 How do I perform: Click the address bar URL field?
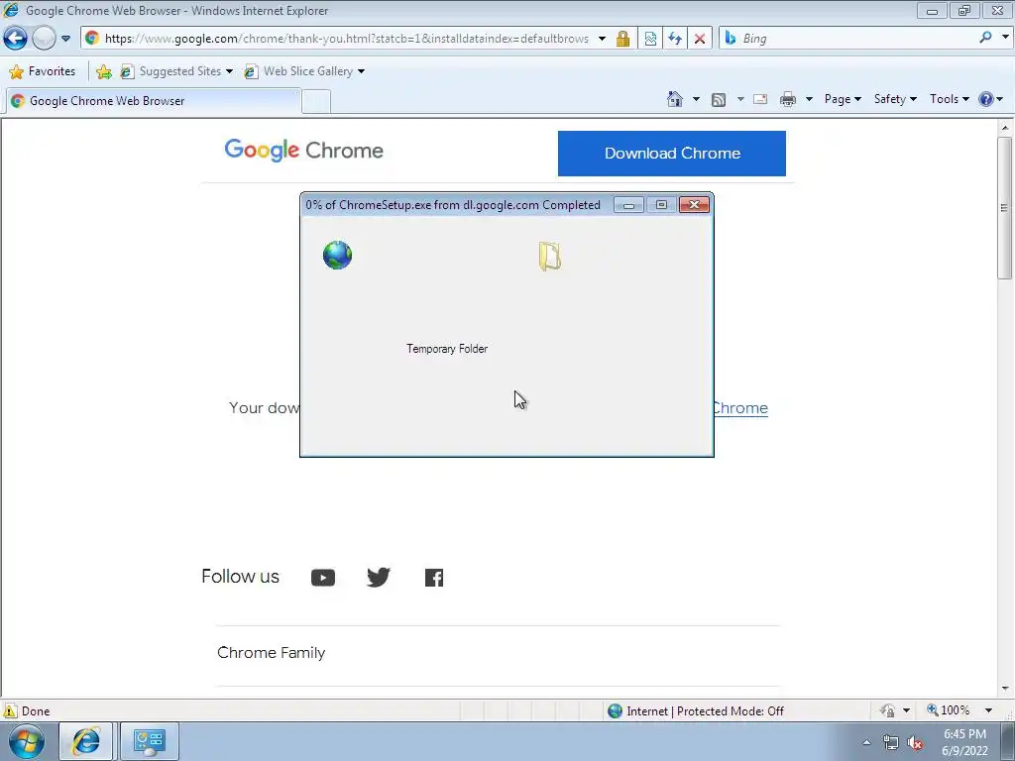(346, 39)
